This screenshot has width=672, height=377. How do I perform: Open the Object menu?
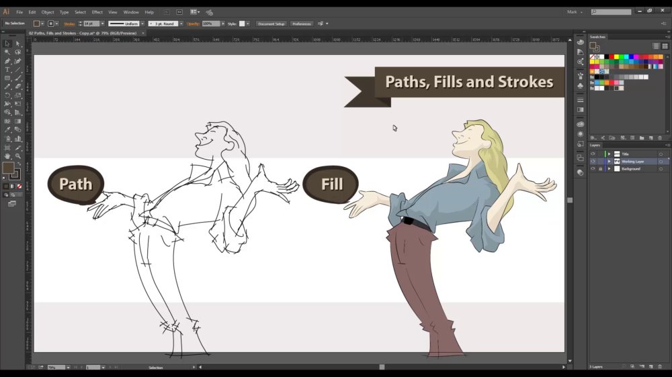pos(48,12)
